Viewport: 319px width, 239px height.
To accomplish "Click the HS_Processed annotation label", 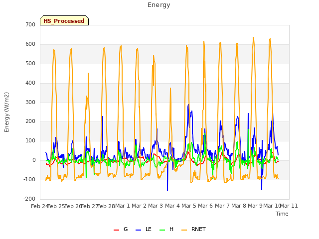I will click(64, 20).
